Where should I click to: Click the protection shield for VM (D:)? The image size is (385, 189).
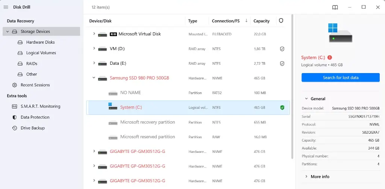(x=282, y=49)
